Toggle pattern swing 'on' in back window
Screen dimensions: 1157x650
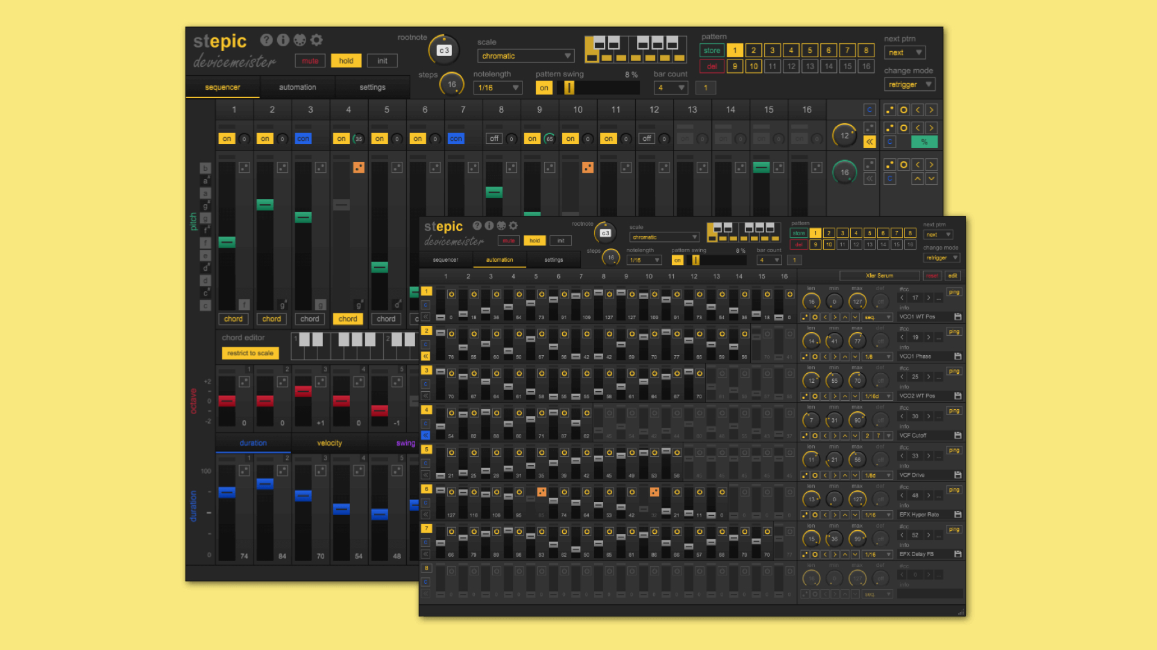544,88
